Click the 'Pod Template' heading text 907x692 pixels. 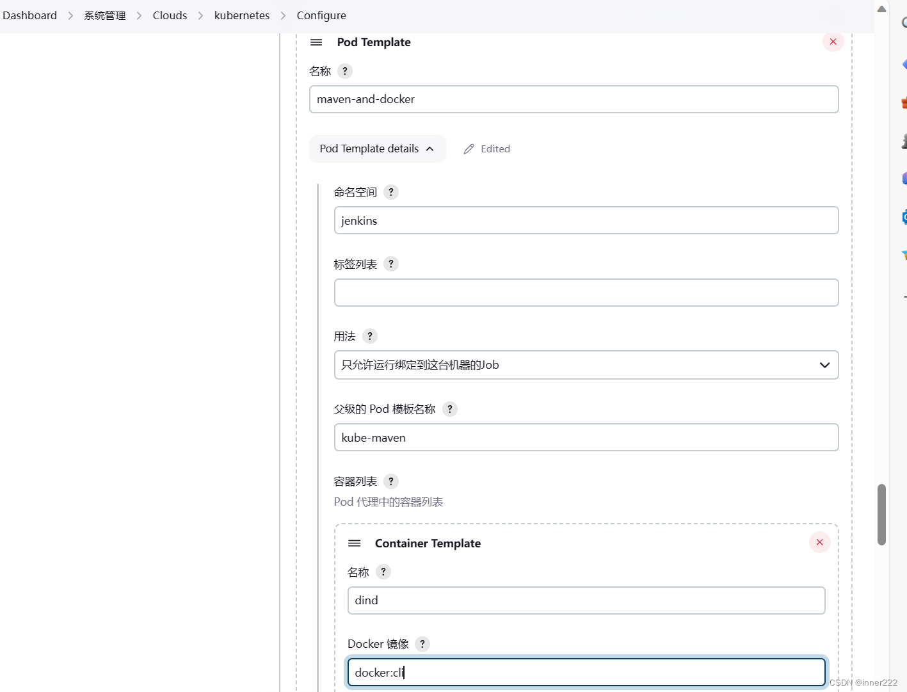click(374, 42)
